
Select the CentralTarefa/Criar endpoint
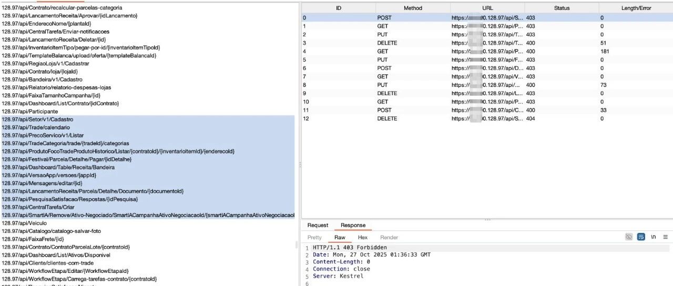[38, 207]
